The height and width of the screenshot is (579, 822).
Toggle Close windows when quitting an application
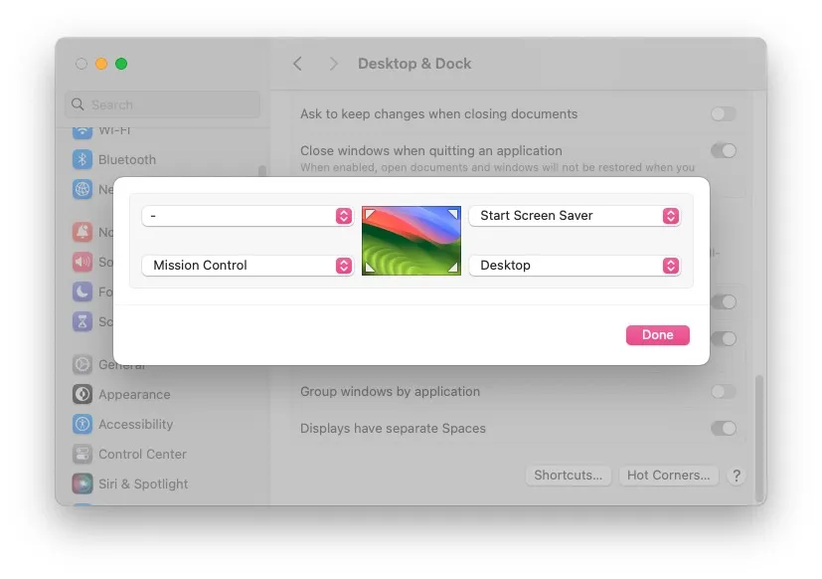(x=723, y=151)
